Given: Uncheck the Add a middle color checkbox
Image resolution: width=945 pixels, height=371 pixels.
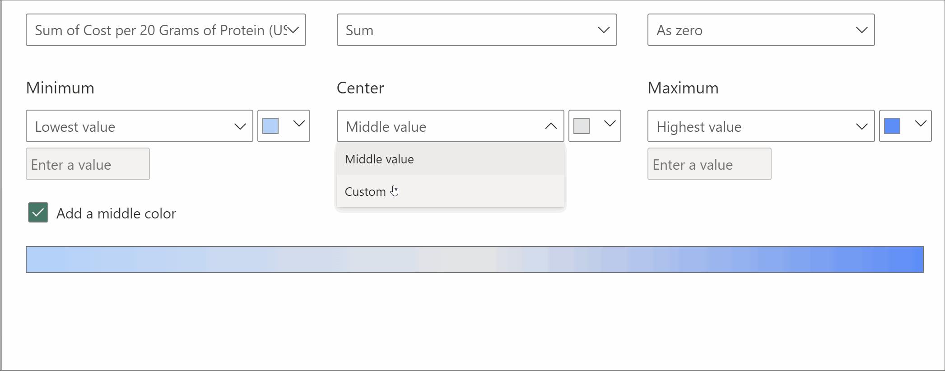Looking at the screenshot, I should 38,213.
